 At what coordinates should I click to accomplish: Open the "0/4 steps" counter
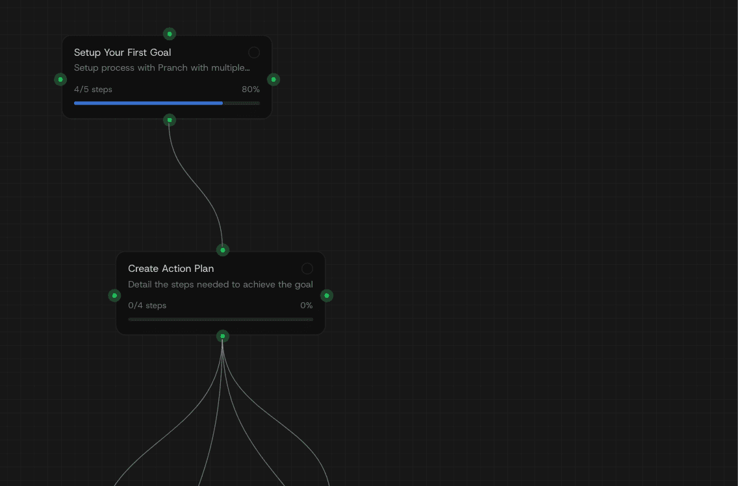(147, 306)
